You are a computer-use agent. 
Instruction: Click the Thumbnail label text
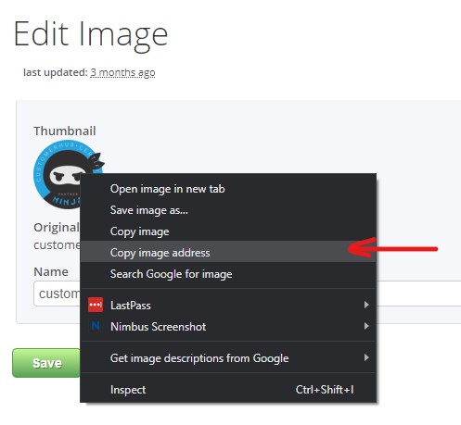[65, 131]
